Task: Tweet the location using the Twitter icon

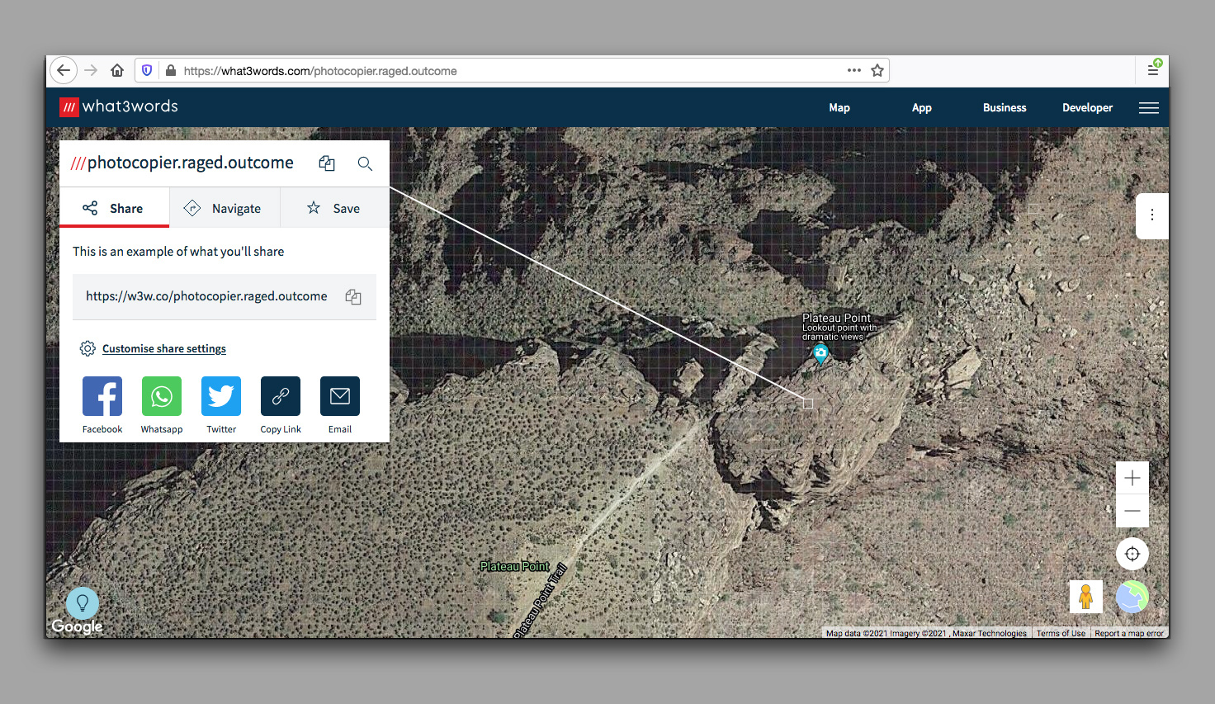Action: coord(221,396)
